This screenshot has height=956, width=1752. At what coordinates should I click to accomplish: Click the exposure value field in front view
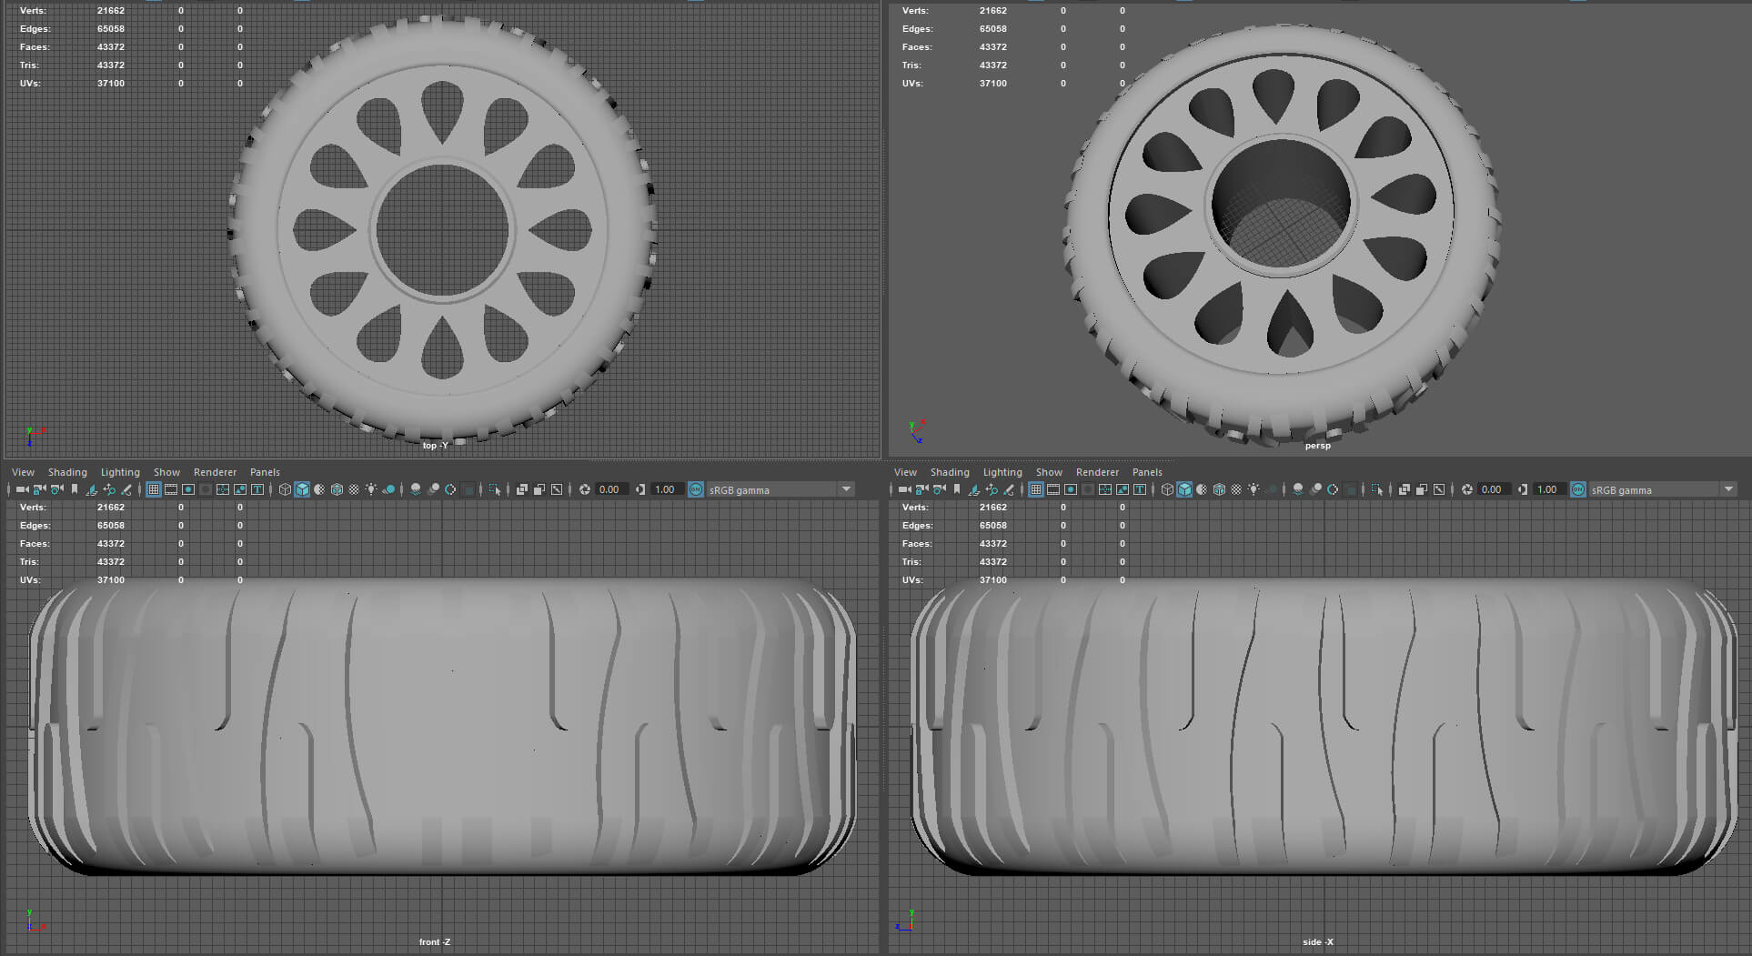point(609,489)
